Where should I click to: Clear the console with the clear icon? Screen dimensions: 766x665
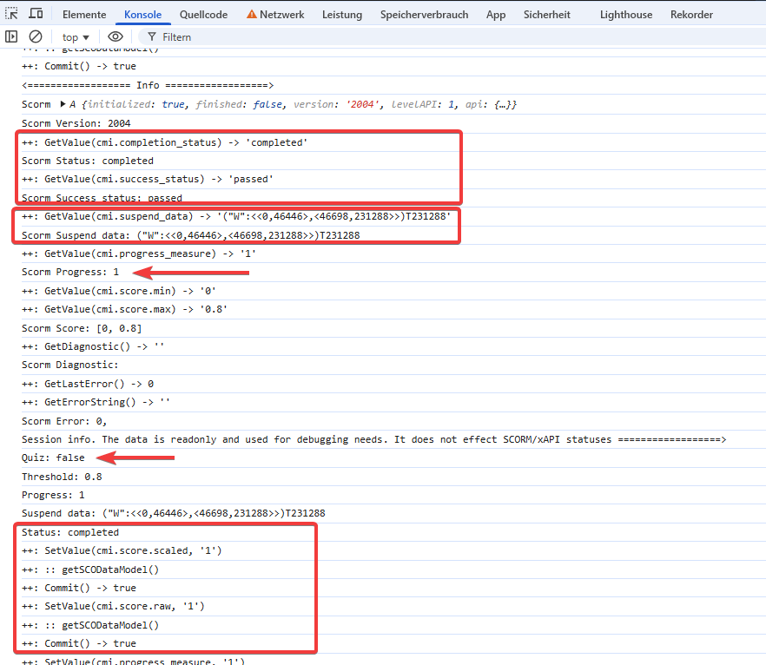(35, 36)
